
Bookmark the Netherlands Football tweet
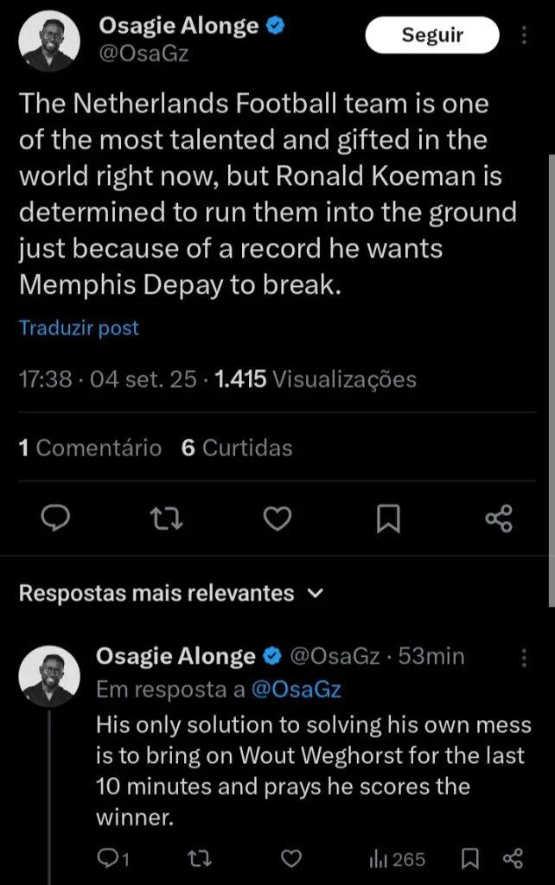coord(387,517)
